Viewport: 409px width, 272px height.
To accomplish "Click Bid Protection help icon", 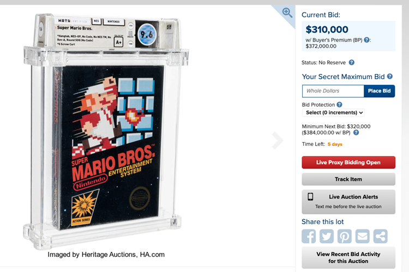I will click(x=339, y=104).
